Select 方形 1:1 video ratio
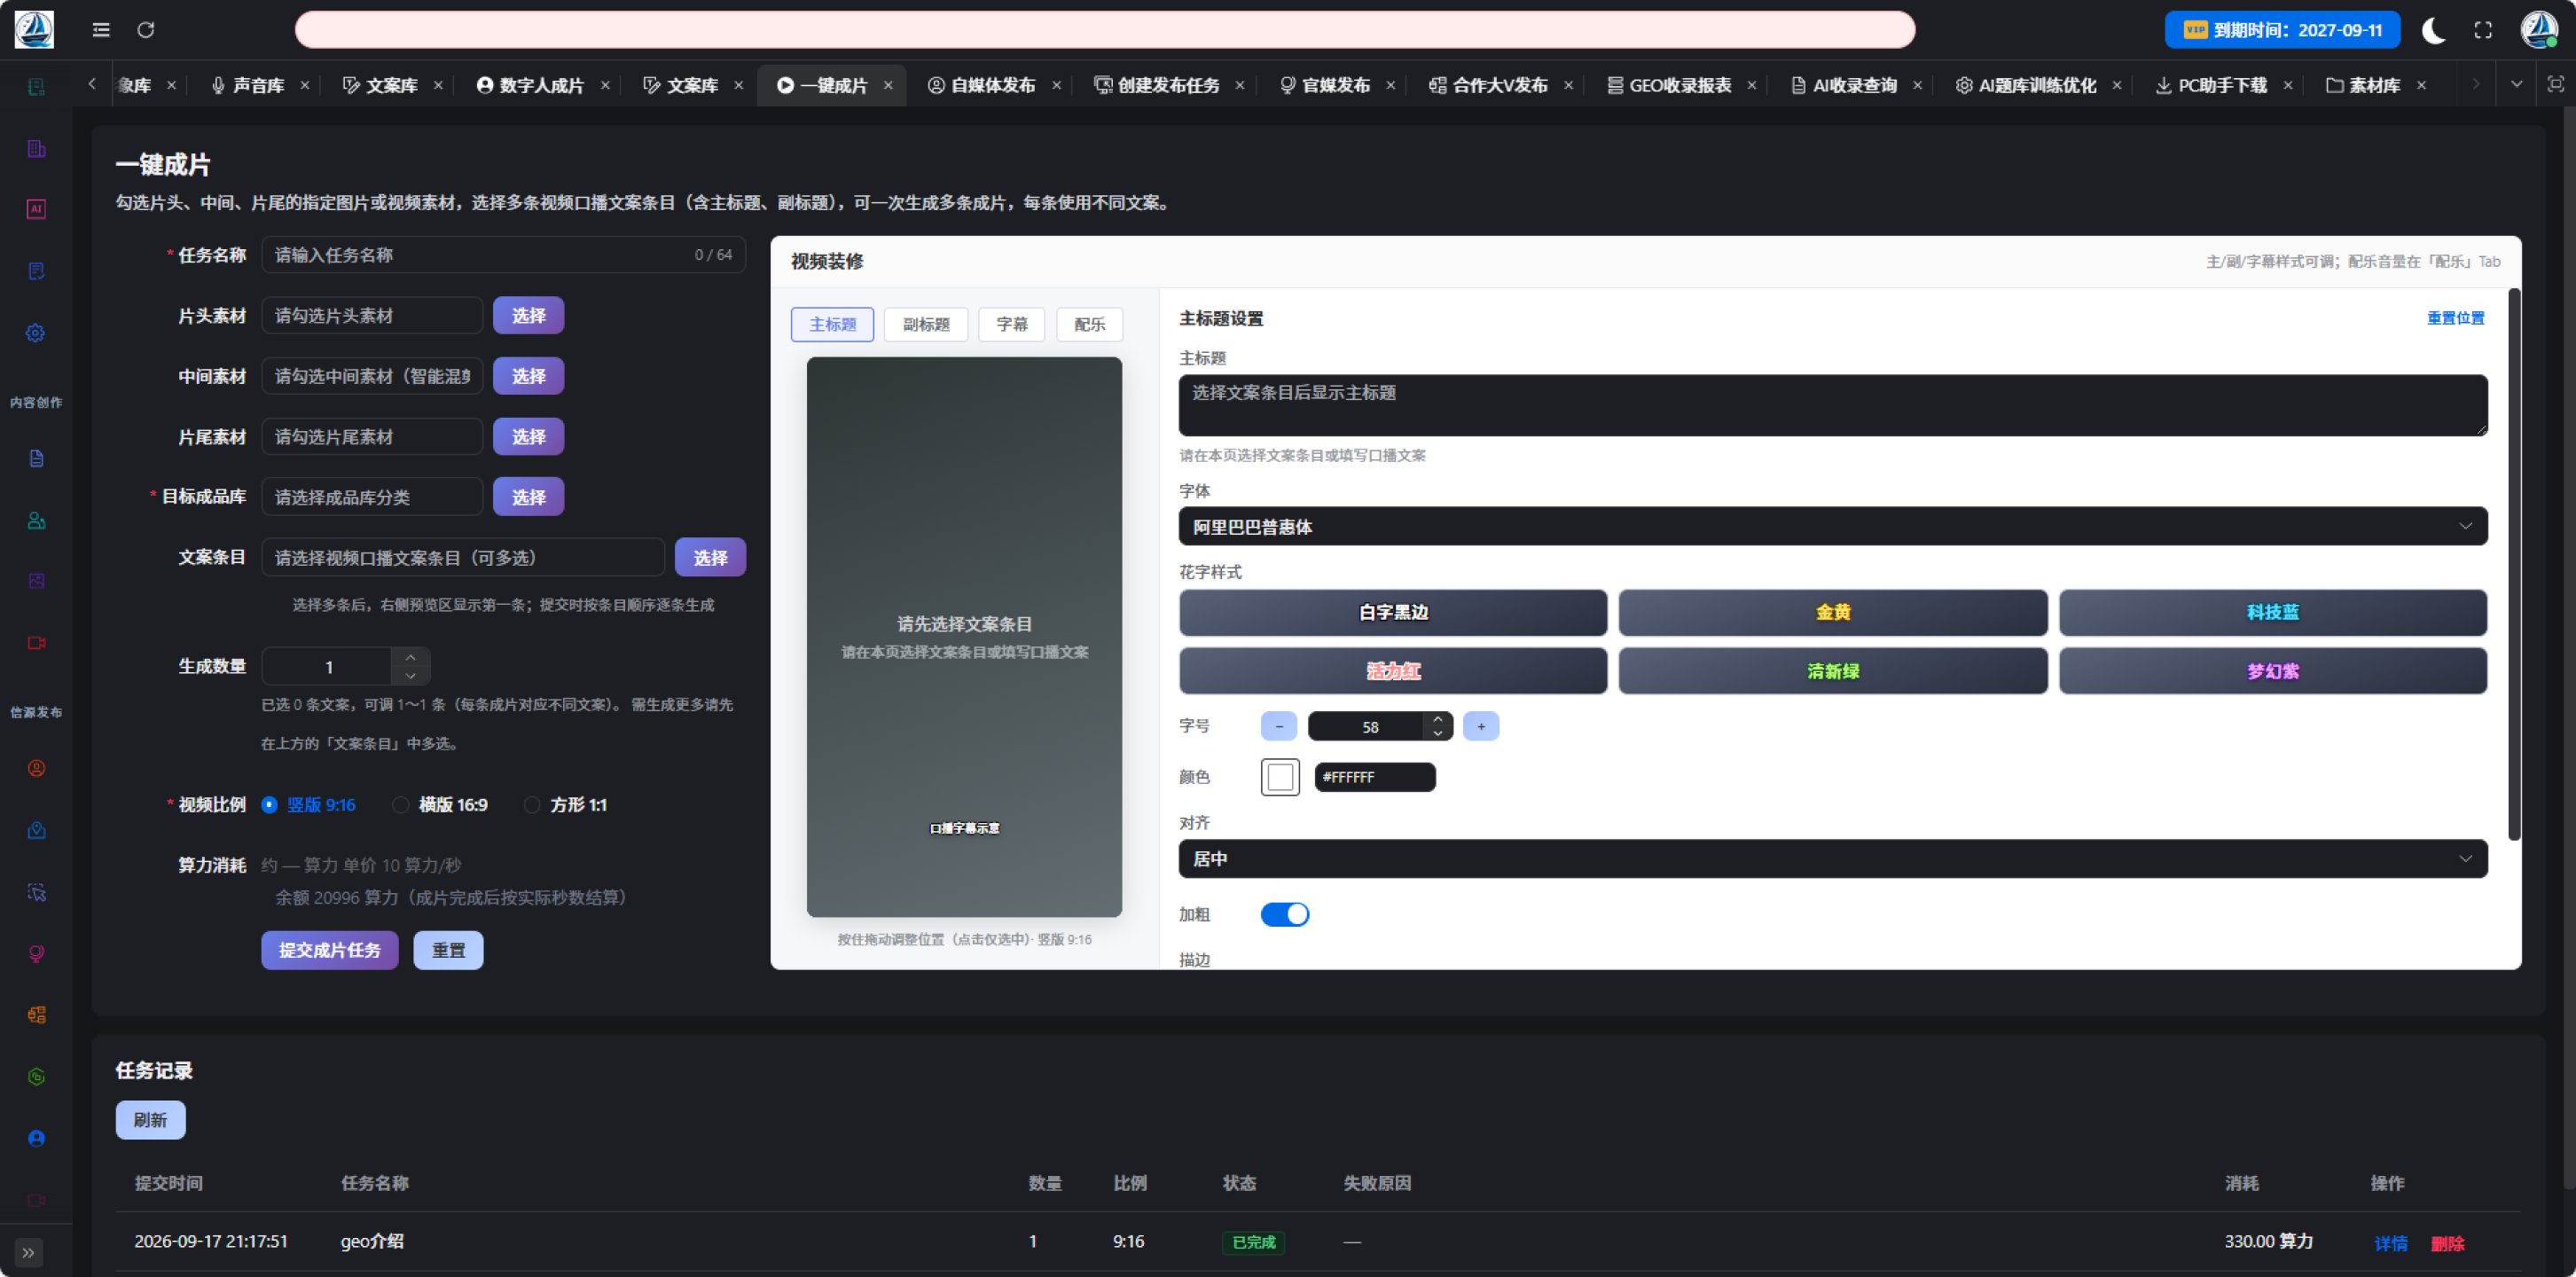Viewport: 2576px width, 1277px height. click(x=565, y=805)
